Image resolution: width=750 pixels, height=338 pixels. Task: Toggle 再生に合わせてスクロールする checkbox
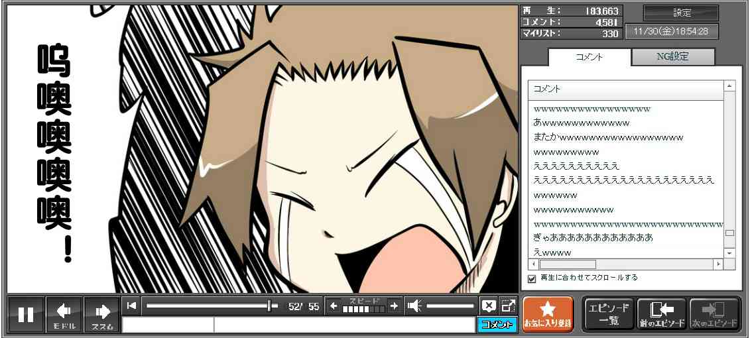click(x=532, y=278)
